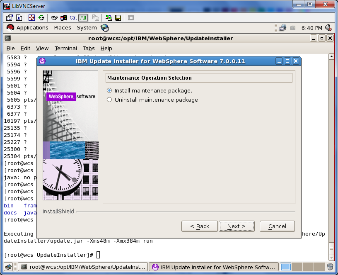Open the System menu

[x=87, y=28]
